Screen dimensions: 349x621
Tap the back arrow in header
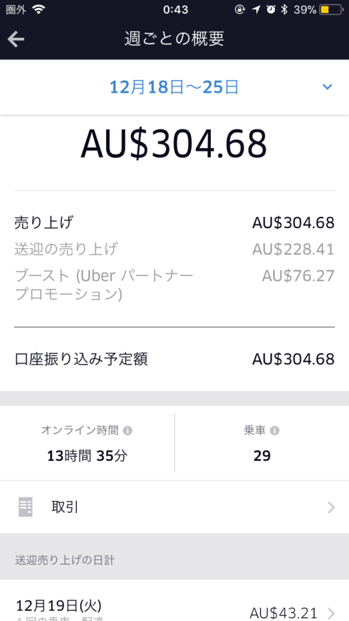click(x=16, y=39)
